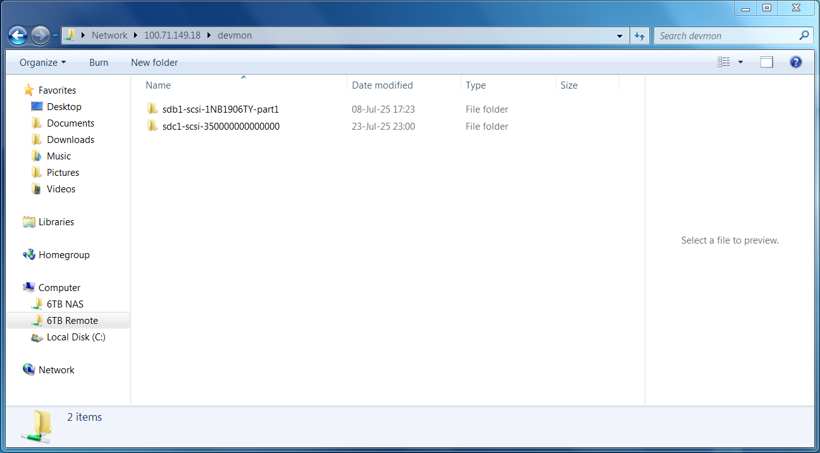820x453 pixels.
Task: Open the Help question mark icon
Action: (796, 62)
